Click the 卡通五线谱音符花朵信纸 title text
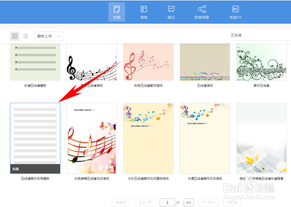Screen dimensions: 291x207 [205, 179]
